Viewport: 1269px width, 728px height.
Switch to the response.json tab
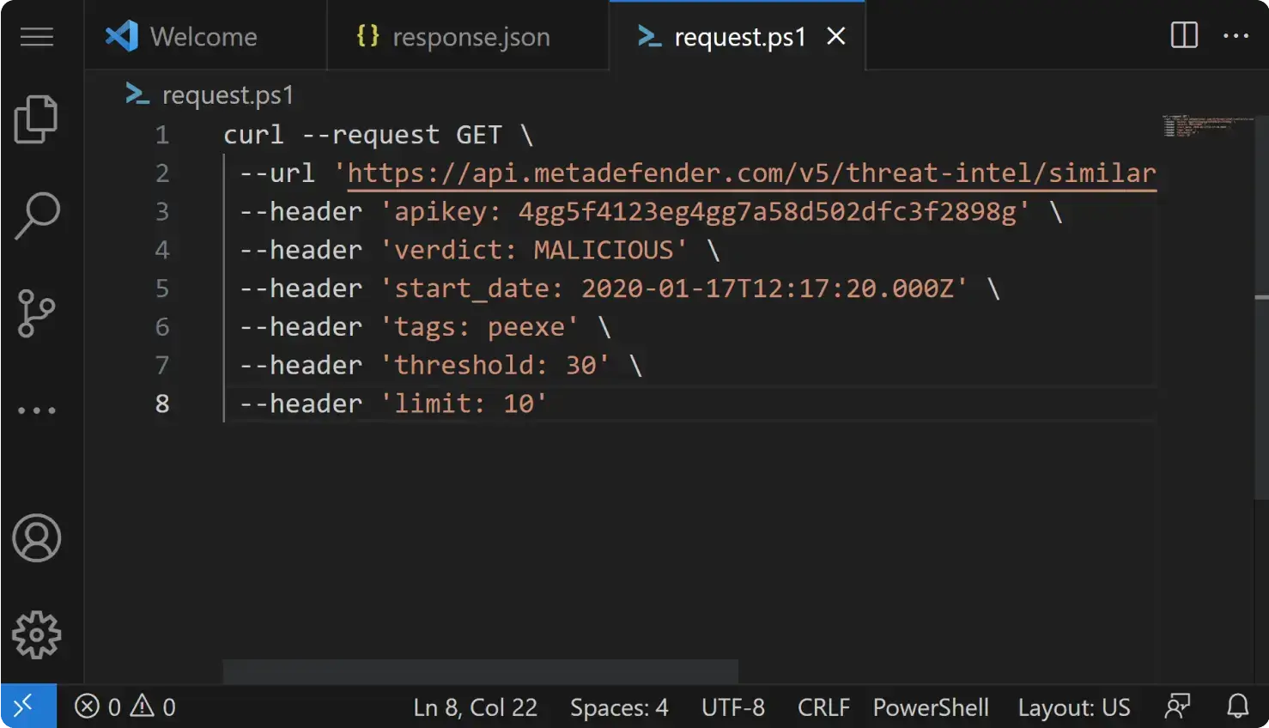tap(468, 36)
